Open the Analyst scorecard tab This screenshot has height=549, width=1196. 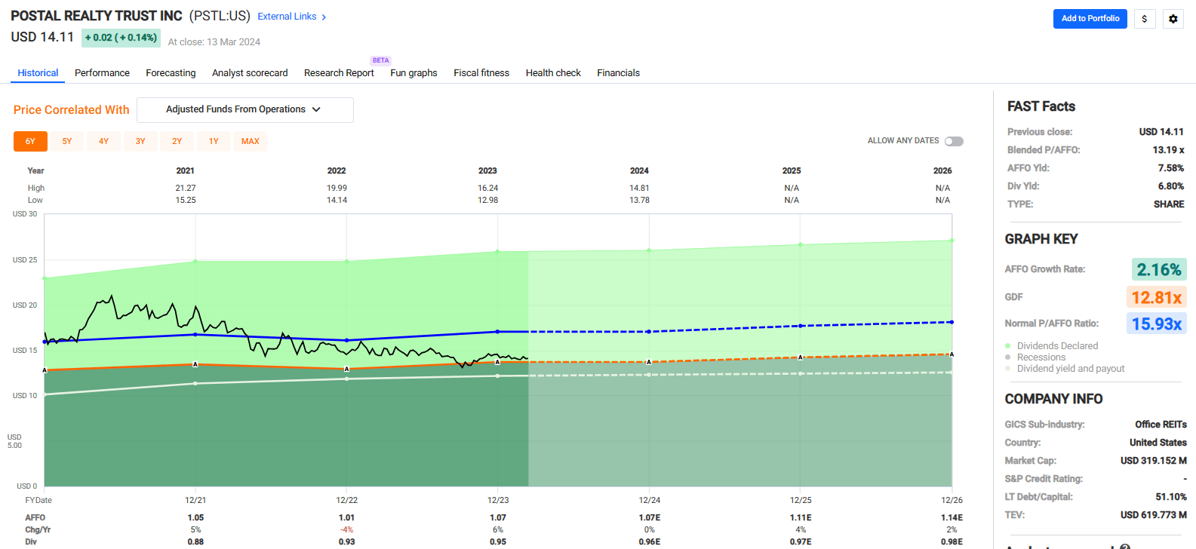tap(250, 73)
